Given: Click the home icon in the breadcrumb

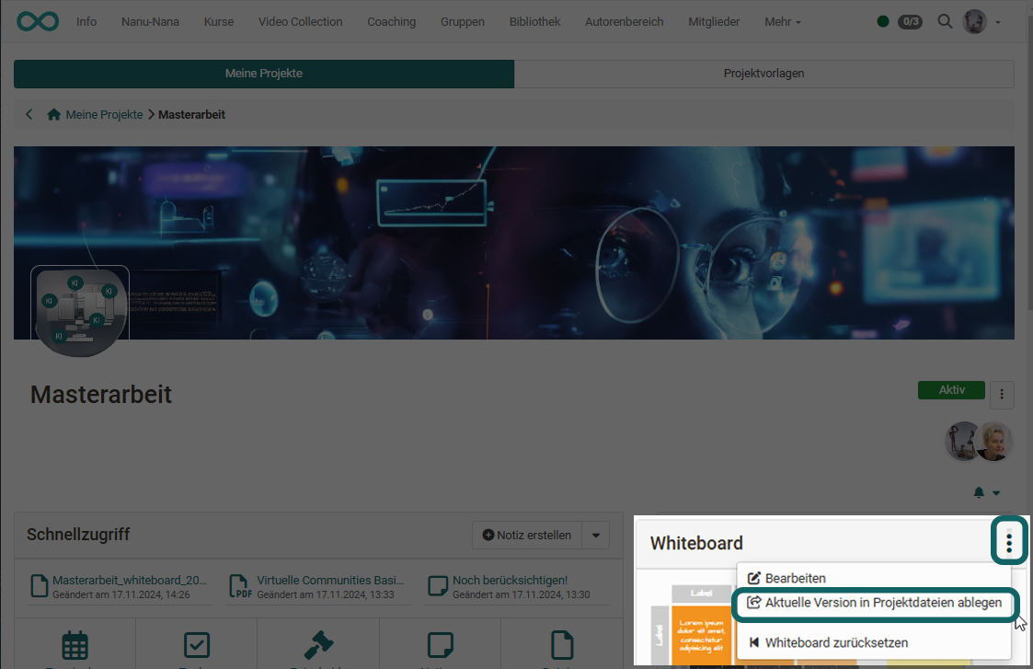Looking at the screenshot, I should 54,115.
